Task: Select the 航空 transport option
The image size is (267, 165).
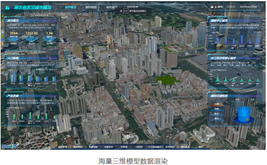Action: pyautogui.click(x=216, y=119)
